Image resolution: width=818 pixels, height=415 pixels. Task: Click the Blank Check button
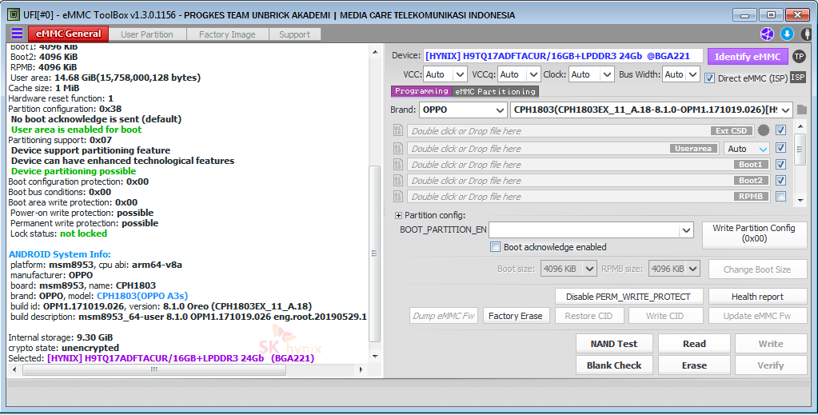(614, 365)
